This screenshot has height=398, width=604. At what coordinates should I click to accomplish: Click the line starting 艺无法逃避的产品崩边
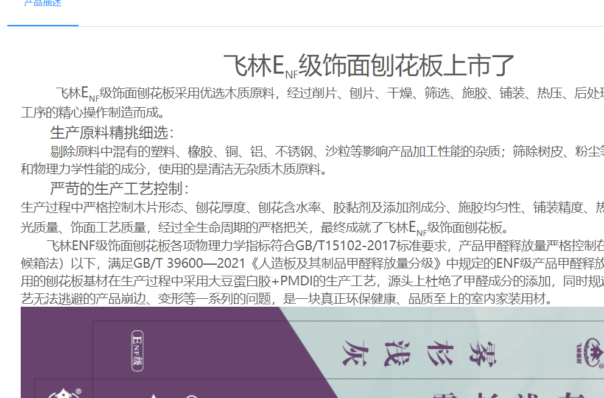point(287,299)
